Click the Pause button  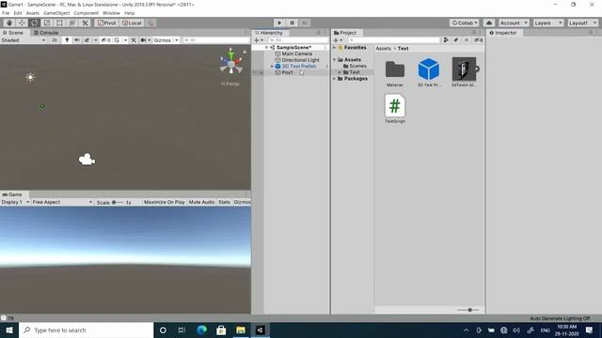[x=292, y=23]
